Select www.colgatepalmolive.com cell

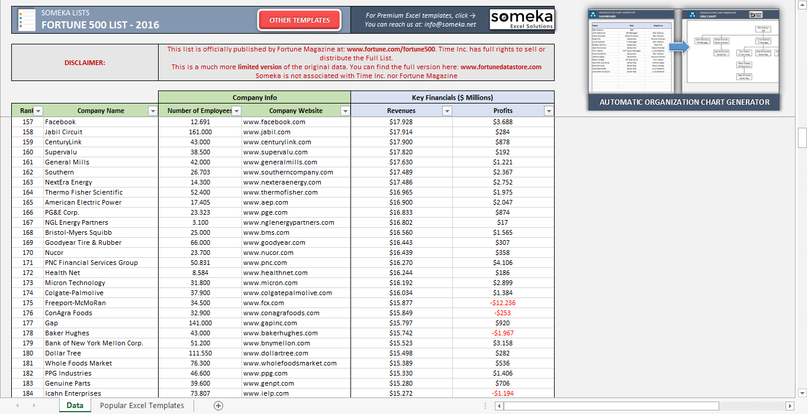pos(296,293)
